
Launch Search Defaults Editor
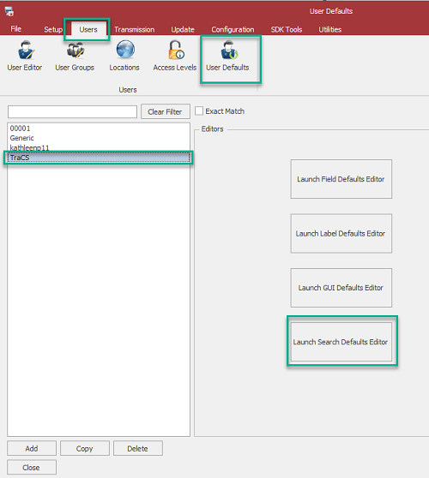point(341,342)
